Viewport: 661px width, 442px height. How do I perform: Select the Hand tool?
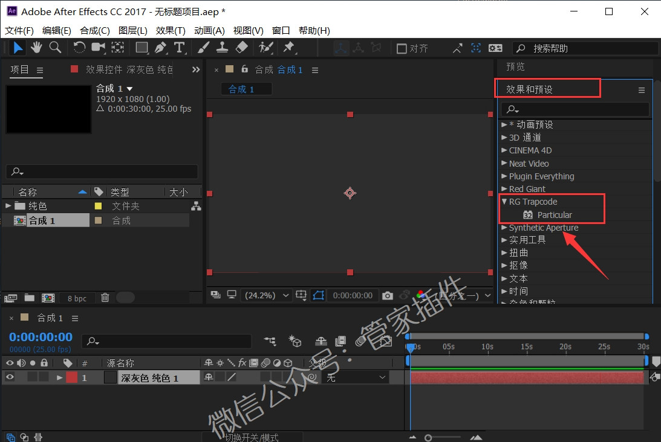tap(36, 48)
